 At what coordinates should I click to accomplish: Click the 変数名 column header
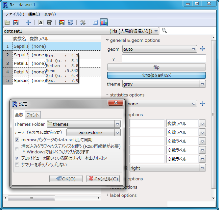[x=20, y=39]
